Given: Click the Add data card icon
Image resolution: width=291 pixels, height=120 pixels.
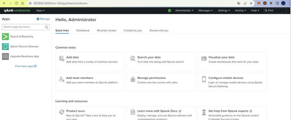Looking at the screenshot, I should pos(61,58).
